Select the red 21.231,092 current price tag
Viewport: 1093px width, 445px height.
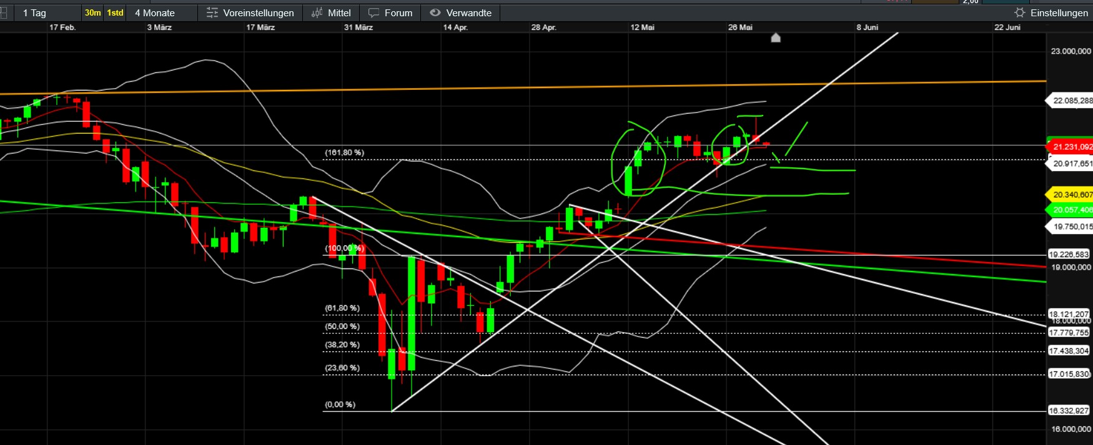pyautogui.click(x=1071, y=147)
